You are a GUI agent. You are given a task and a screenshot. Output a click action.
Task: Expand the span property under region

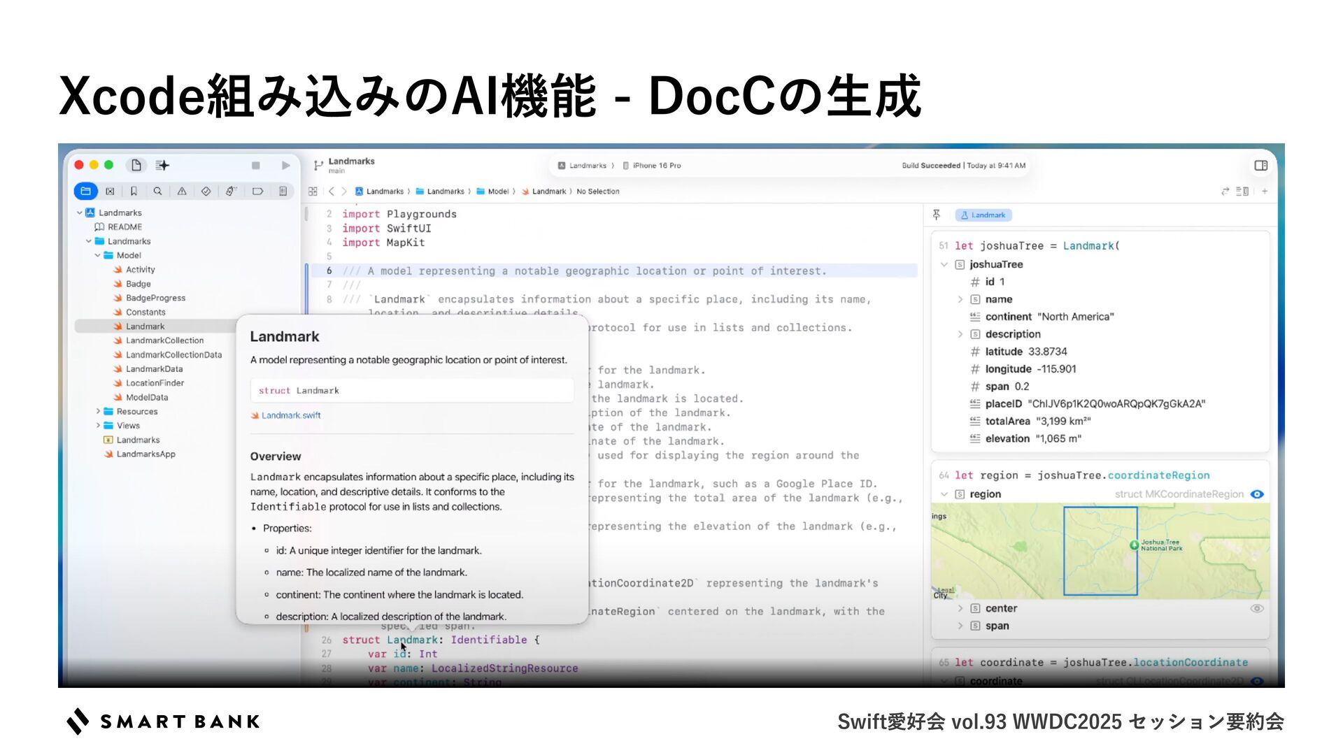pos(960,626)
